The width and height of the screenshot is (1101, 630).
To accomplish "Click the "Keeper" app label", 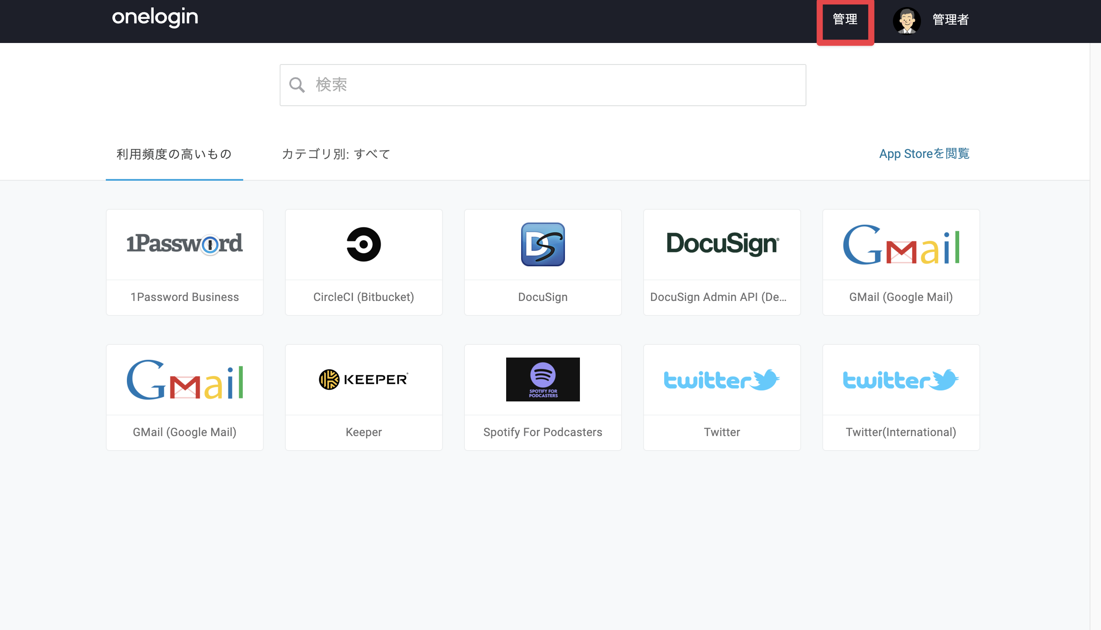I will click(364, 432).
